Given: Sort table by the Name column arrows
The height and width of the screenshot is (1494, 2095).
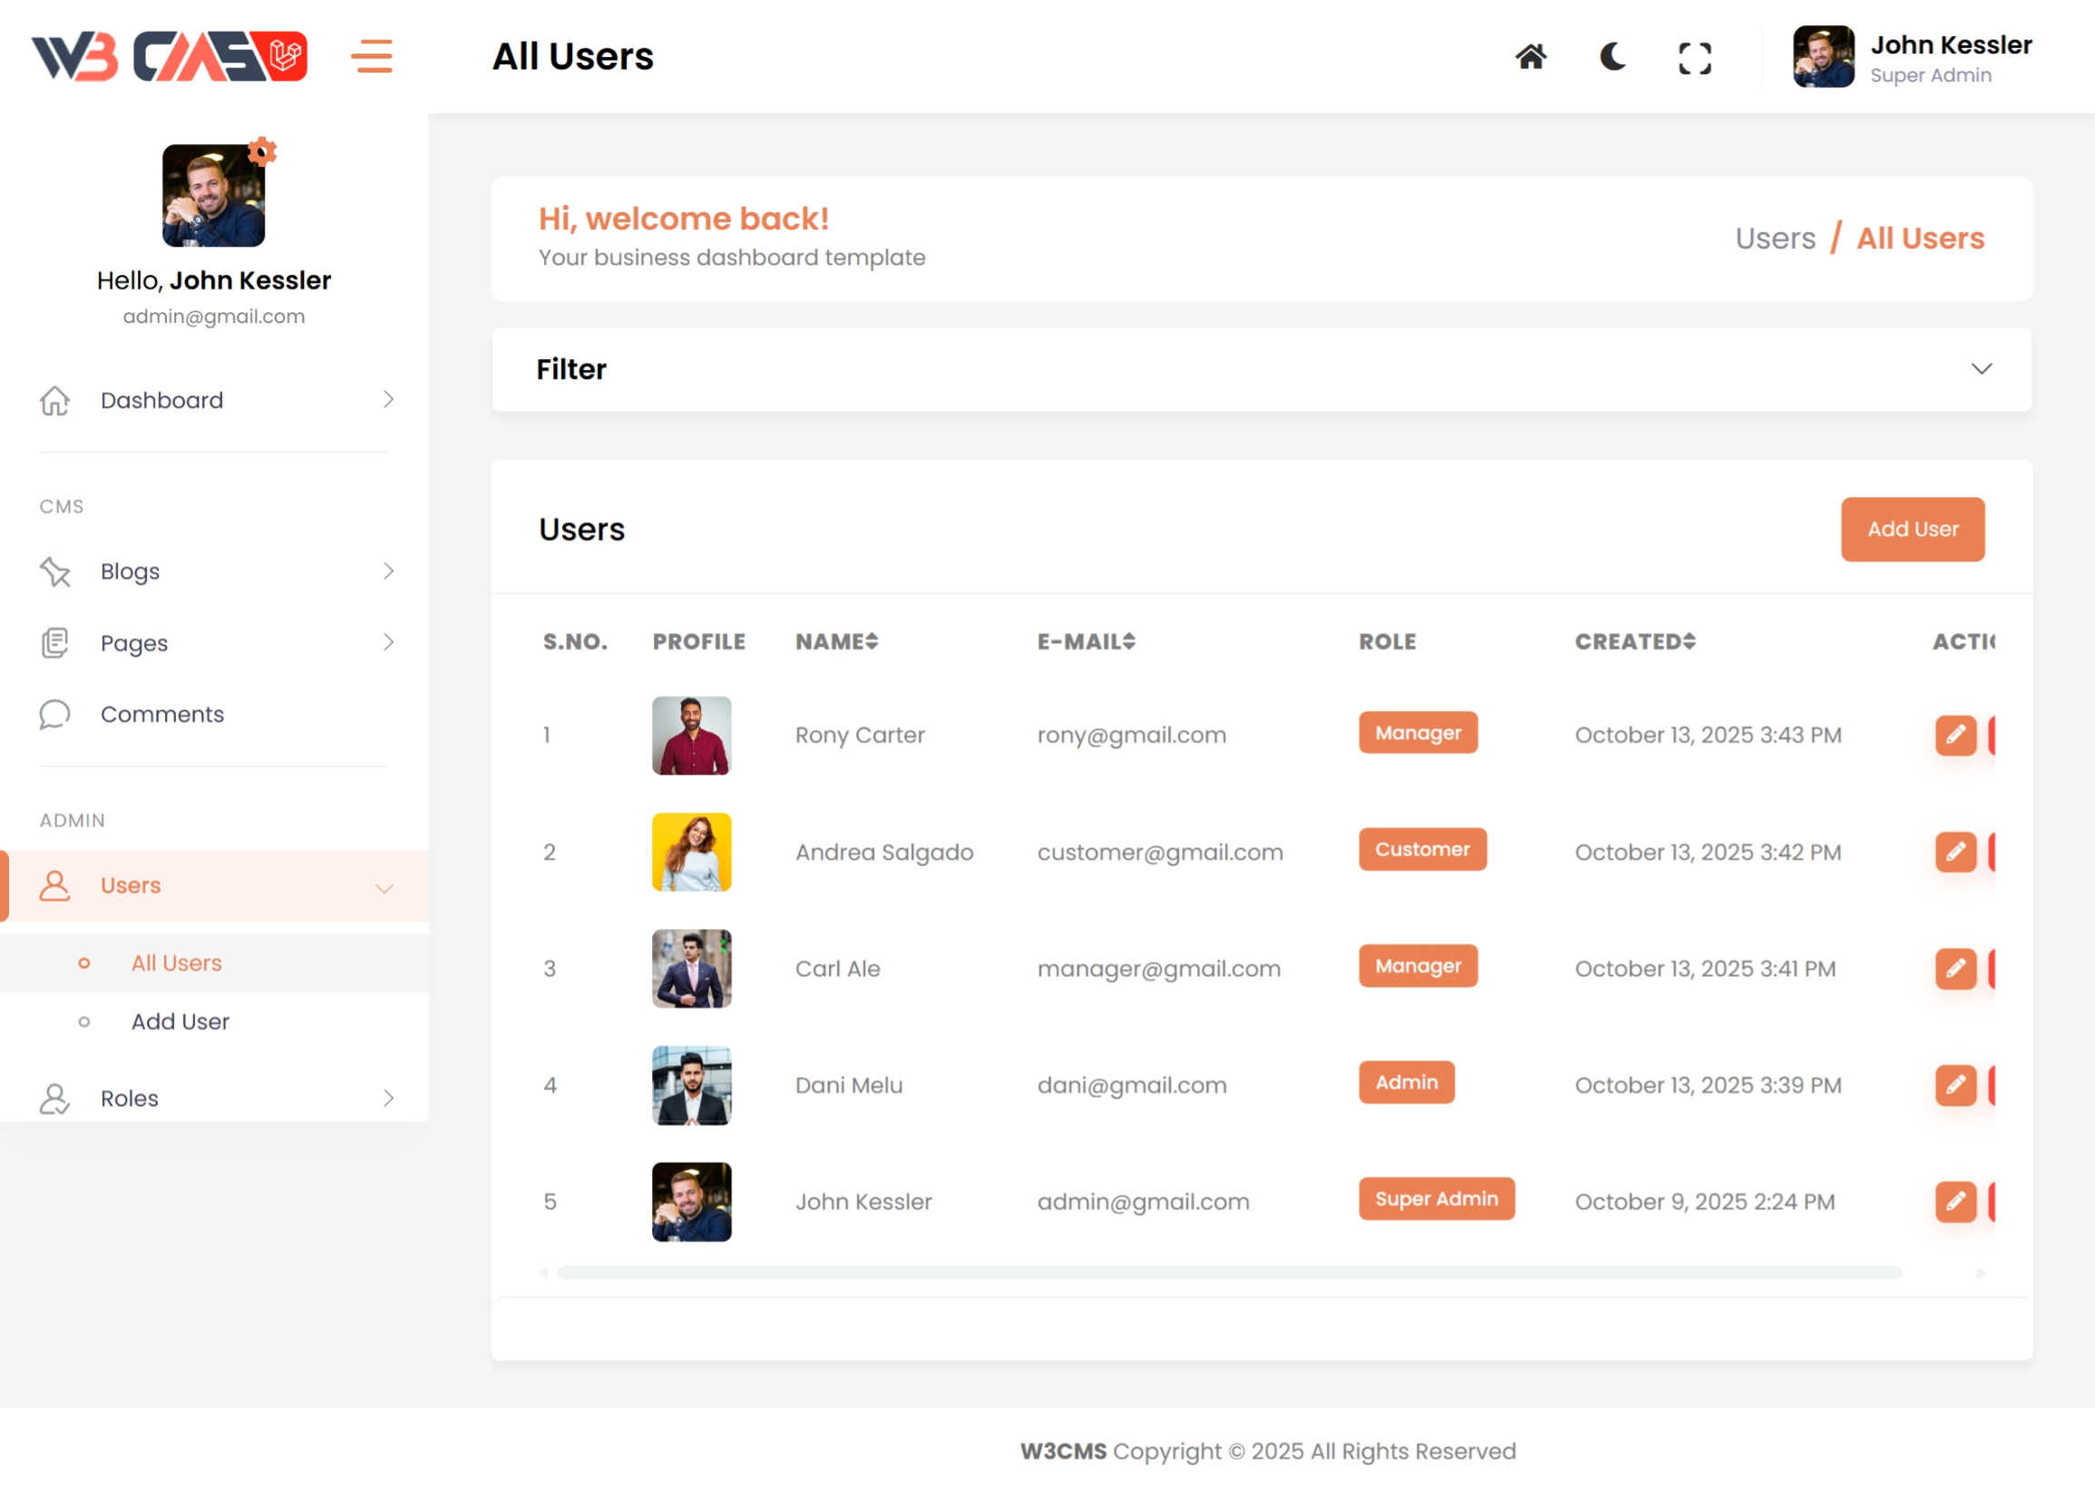Looking at the screenshot, I should pos(872,641).
